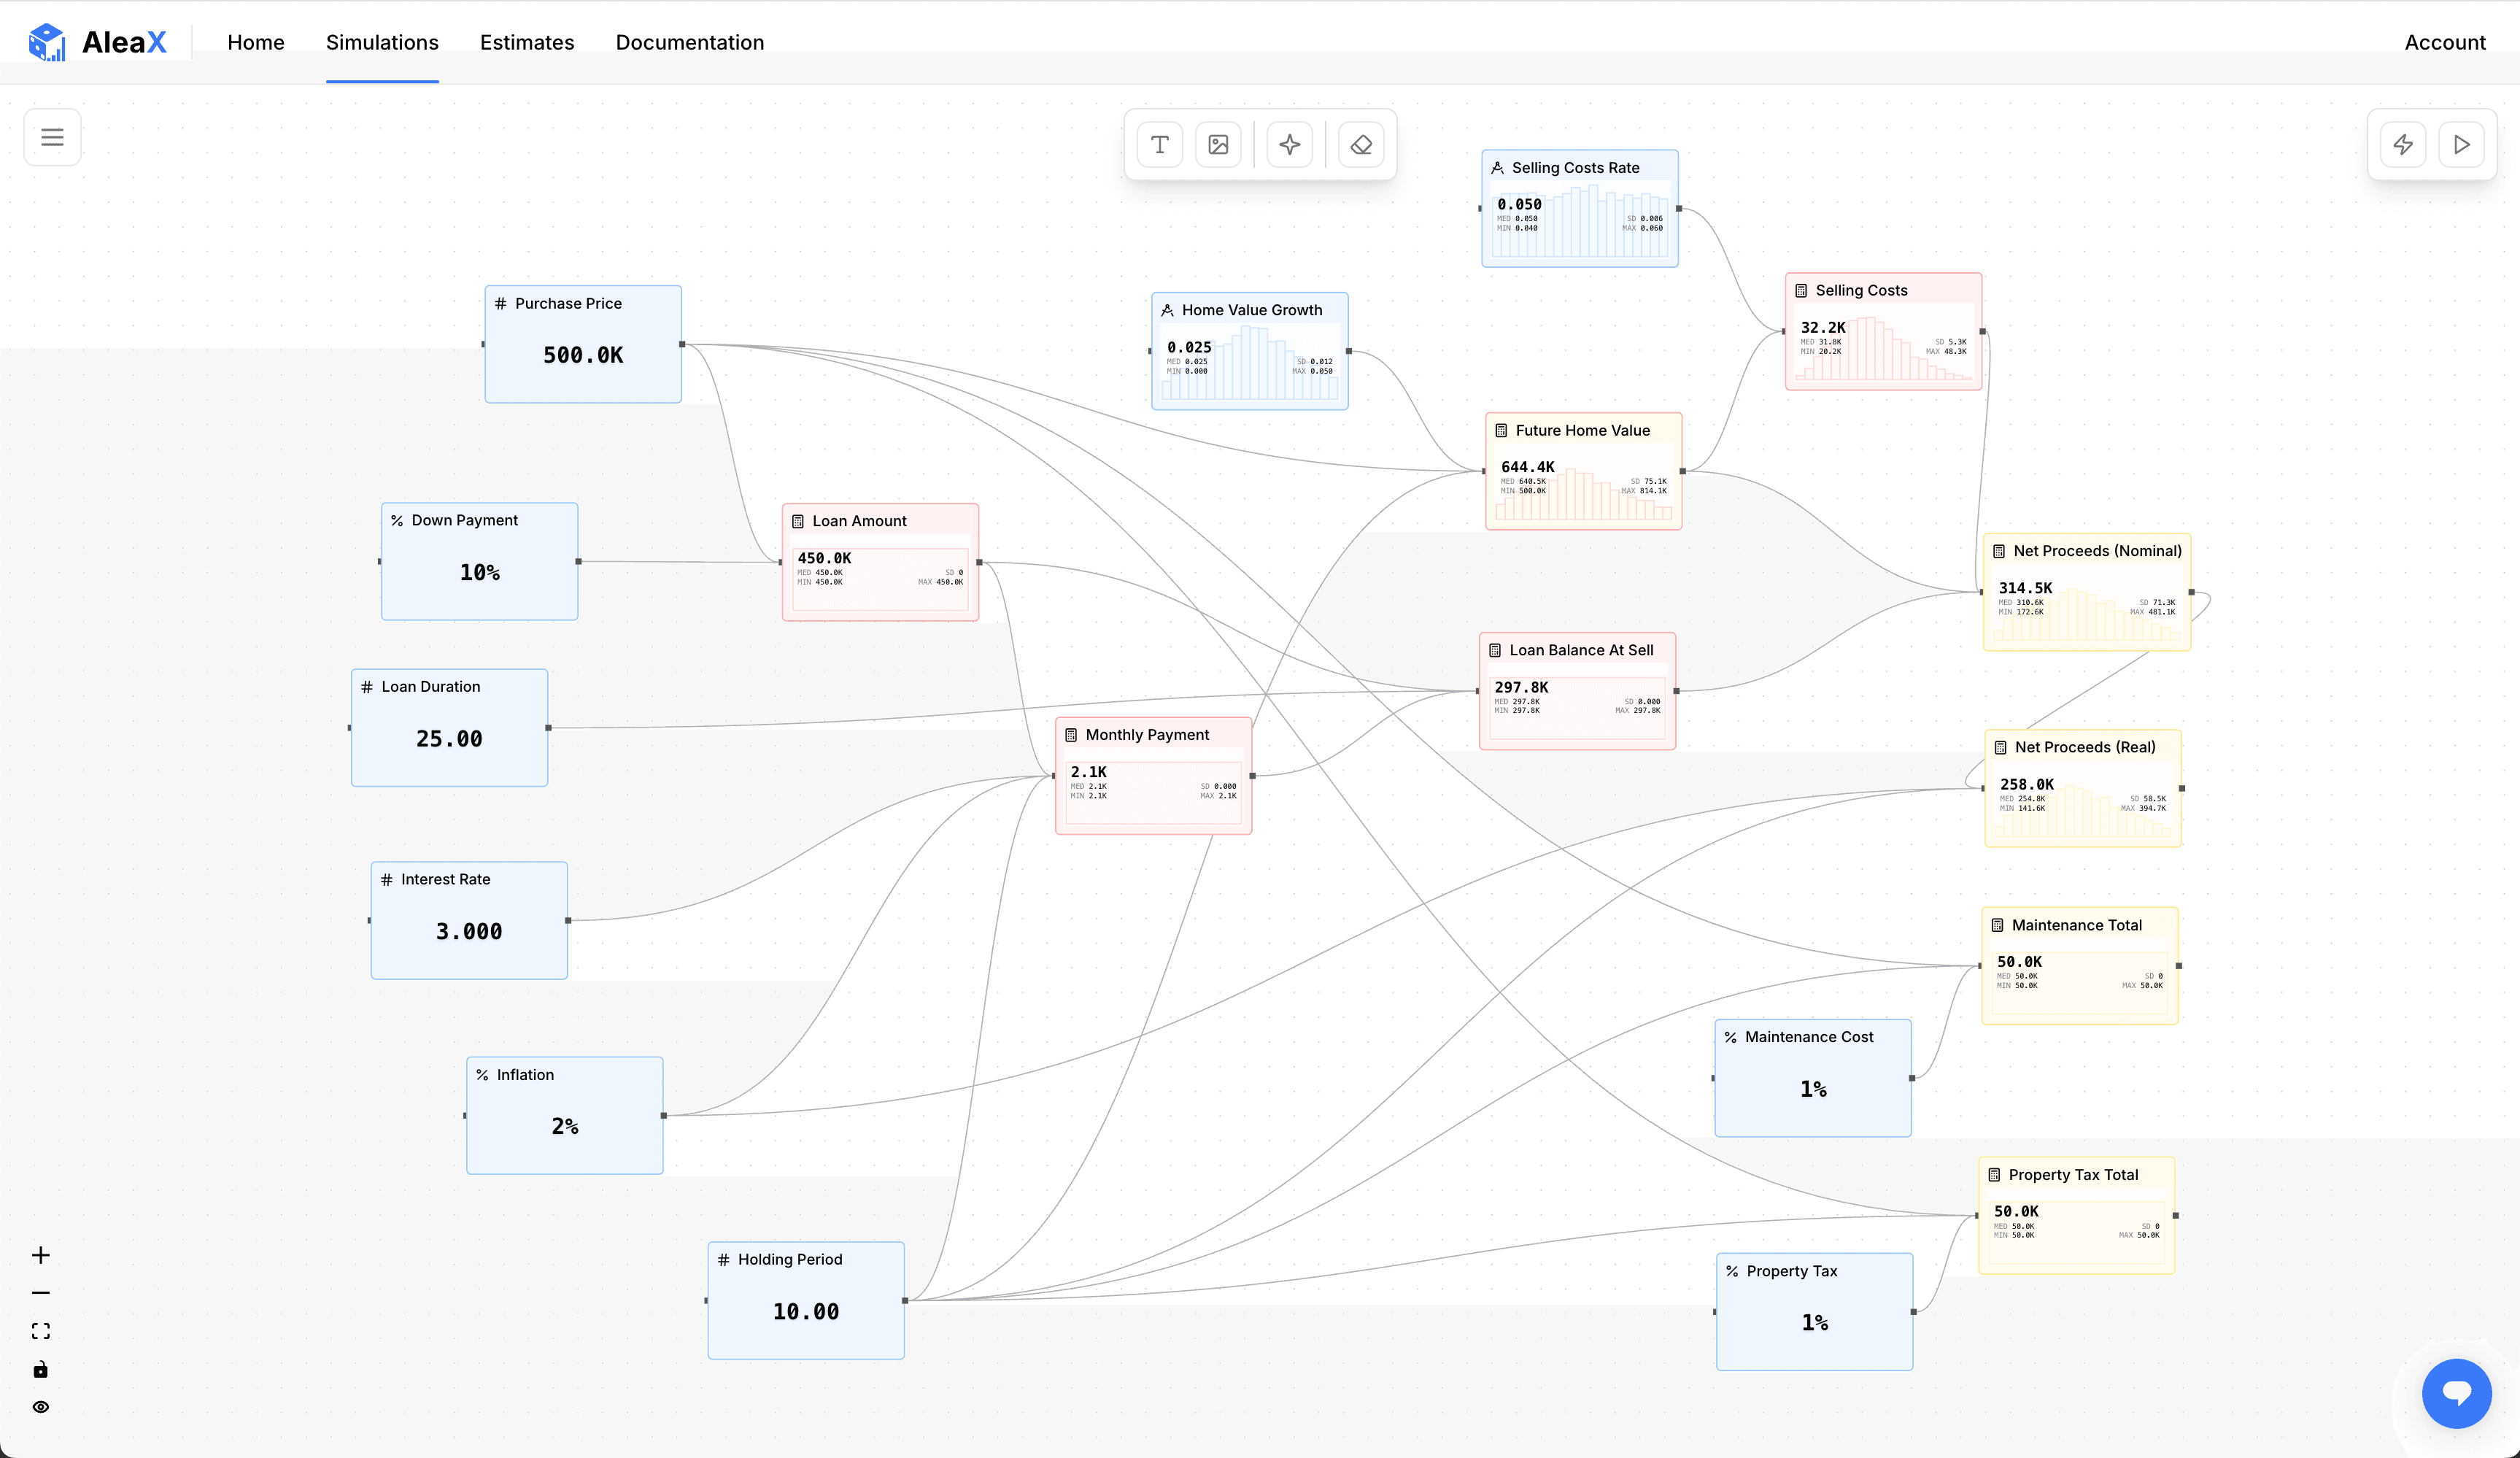
Task: Open the hamburger sidebar menu
Action: pyautogui.click(x=52, y=137)
